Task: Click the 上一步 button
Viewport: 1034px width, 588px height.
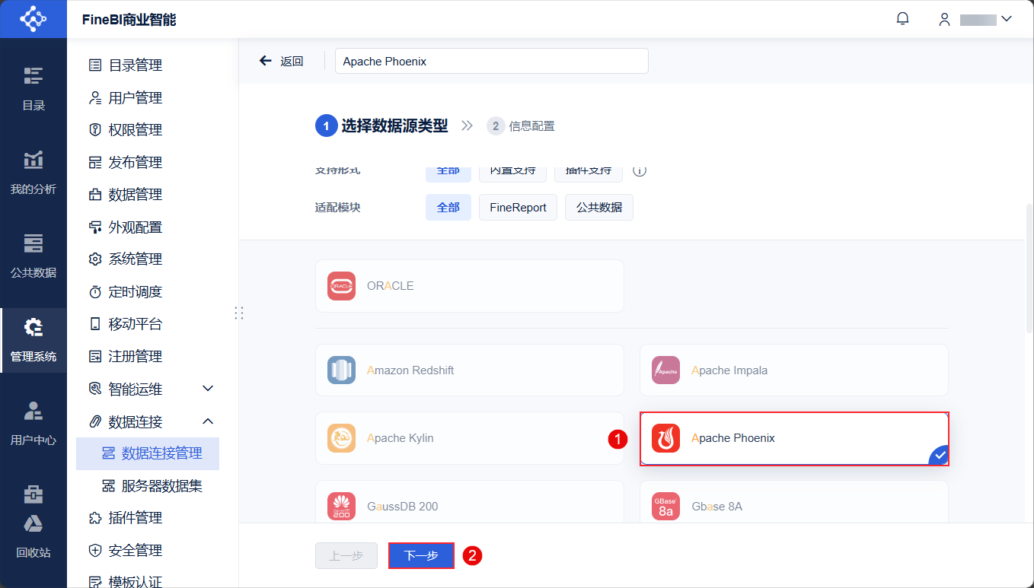Action: point(346,556)
